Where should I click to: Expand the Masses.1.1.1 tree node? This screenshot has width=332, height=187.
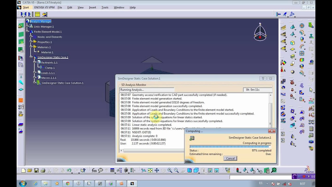click(x=34, y=78)
